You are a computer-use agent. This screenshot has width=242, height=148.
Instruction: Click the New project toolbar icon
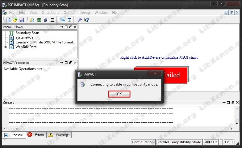click(x=8, y=20)
